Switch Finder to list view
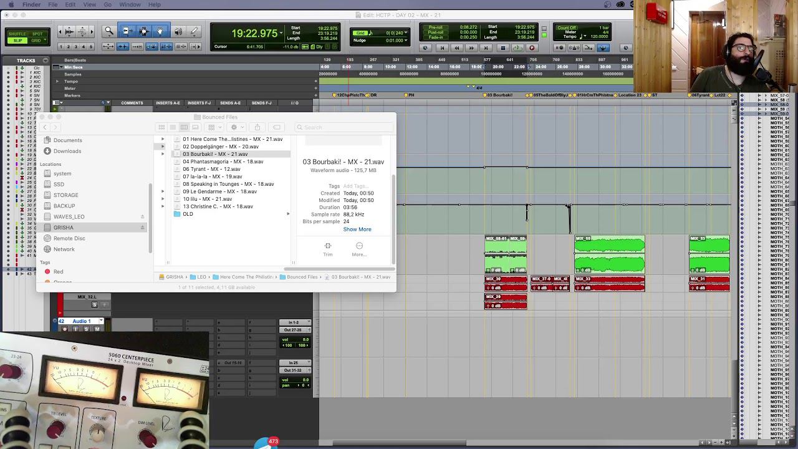Viewport: 798px width, 449px height. 173,127
